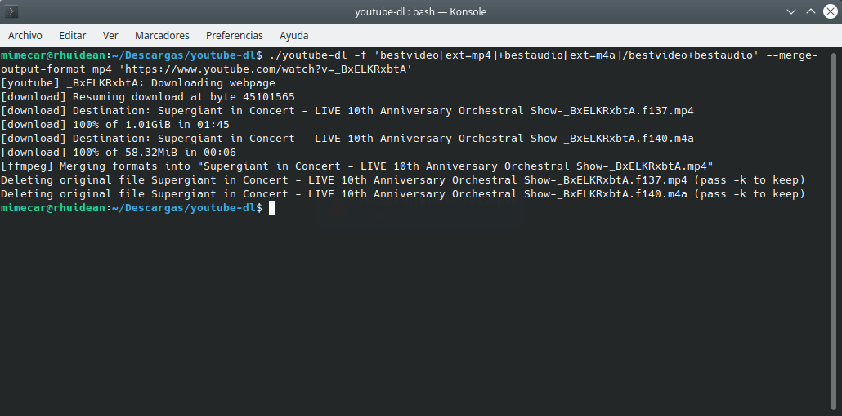The image size is (842, 416).
Task: Maximize the Konsole window
Action: (x=810, y=11)
